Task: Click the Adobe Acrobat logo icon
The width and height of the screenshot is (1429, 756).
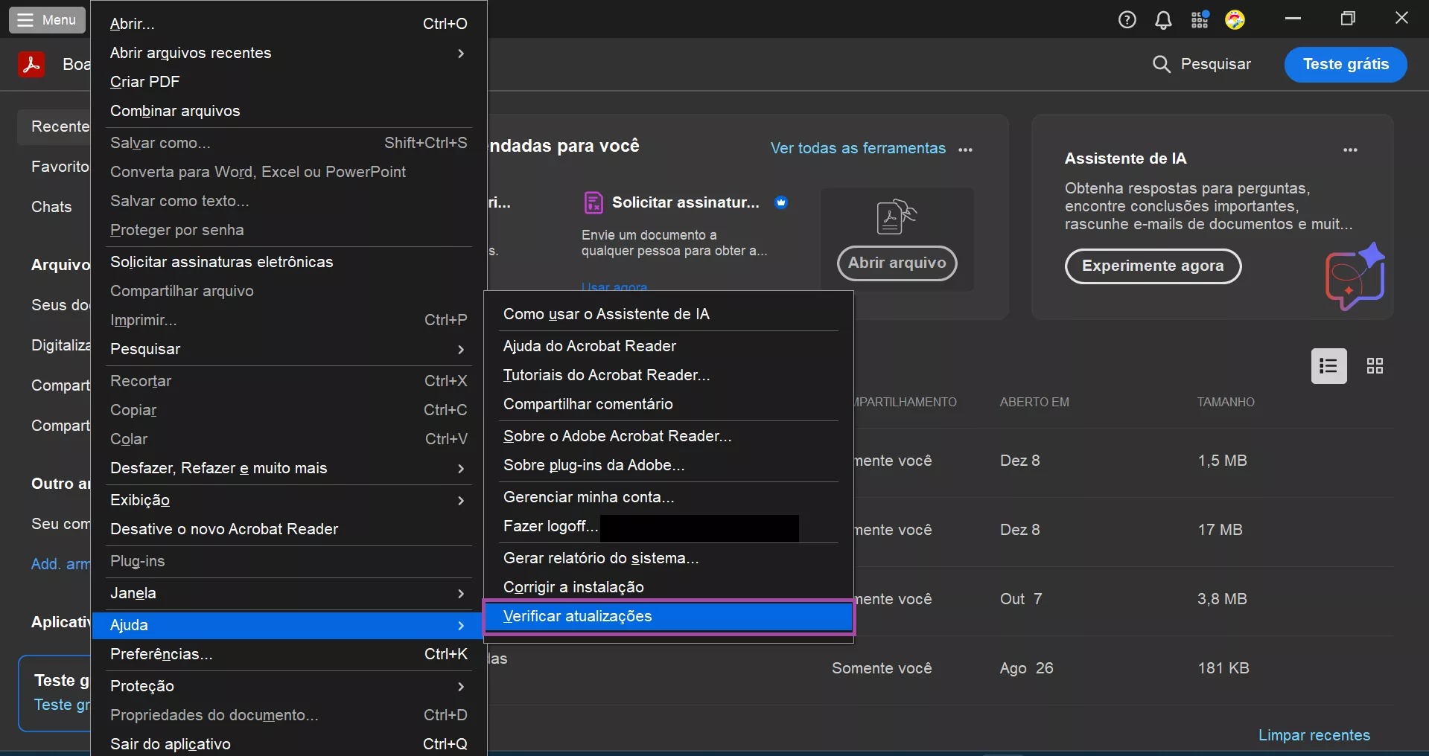Action: [x=31, y=65]
